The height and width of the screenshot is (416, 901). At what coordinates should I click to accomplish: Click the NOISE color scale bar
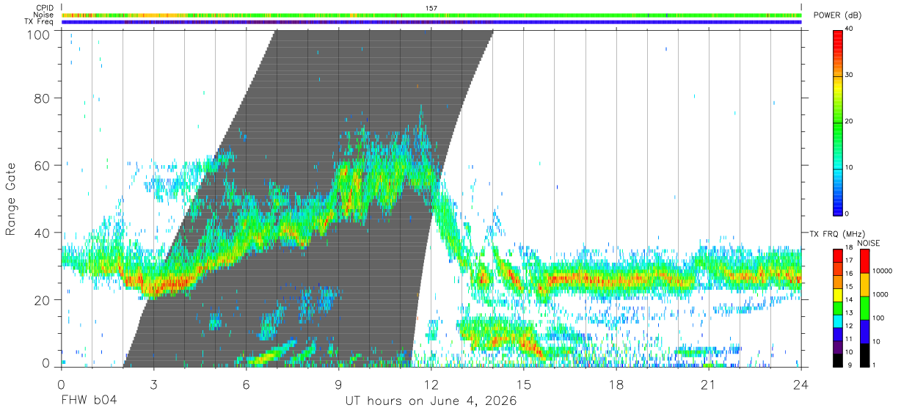(x=864, y=307)
